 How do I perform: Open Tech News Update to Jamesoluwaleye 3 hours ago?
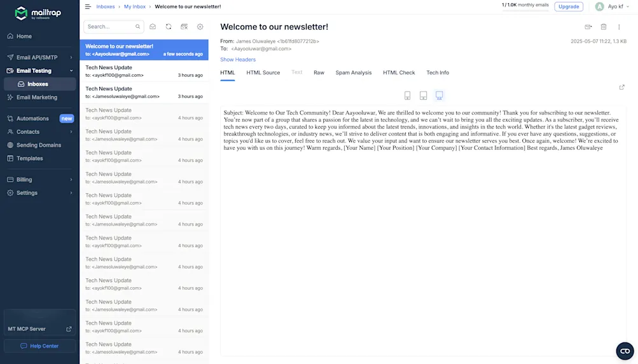144,93
